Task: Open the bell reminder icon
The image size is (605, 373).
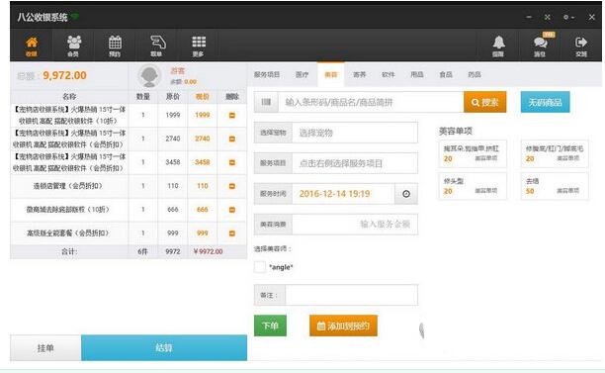Action: point(498,46)
